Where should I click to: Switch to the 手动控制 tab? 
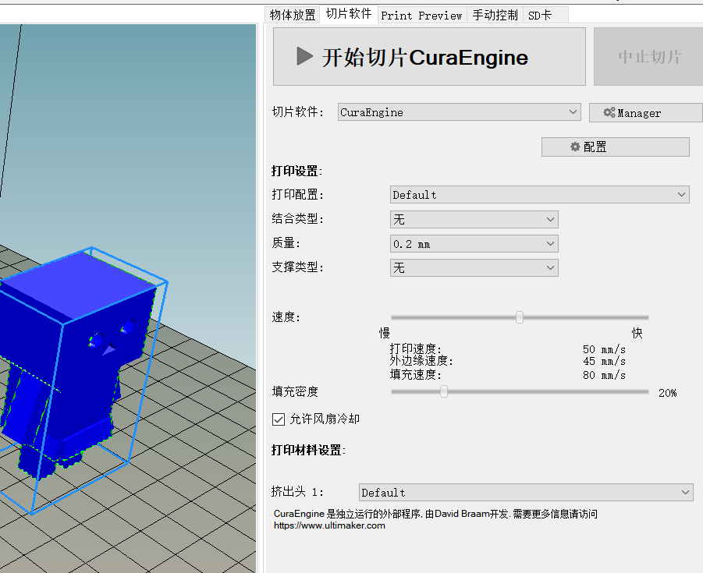pos(495,14)
